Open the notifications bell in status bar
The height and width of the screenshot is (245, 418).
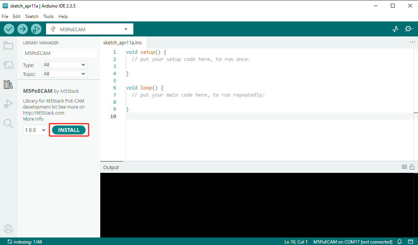400,242
